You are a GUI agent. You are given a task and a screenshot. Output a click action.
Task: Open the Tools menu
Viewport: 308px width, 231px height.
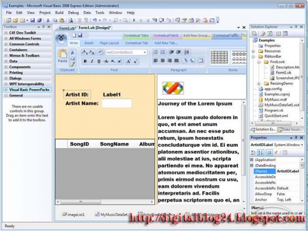100,13
